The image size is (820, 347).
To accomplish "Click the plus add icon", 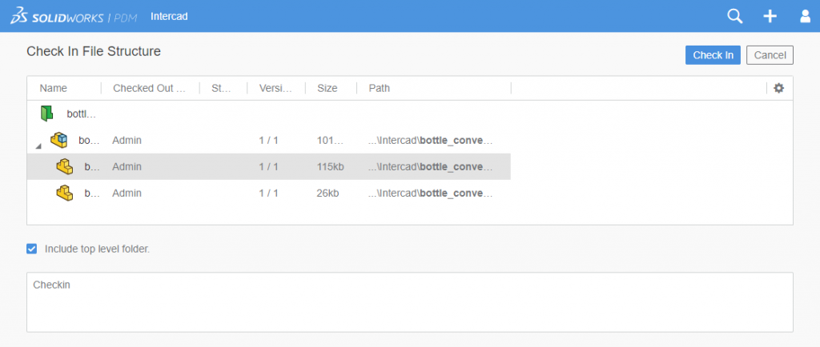I will tap(770, 16).
